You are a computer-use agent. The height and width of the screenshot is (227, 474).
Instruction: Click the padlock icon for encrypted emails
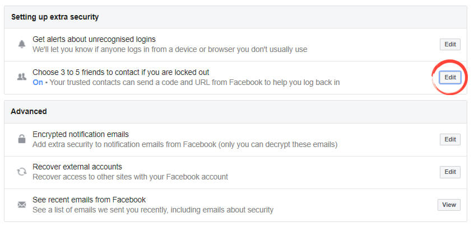click(21, 139)
